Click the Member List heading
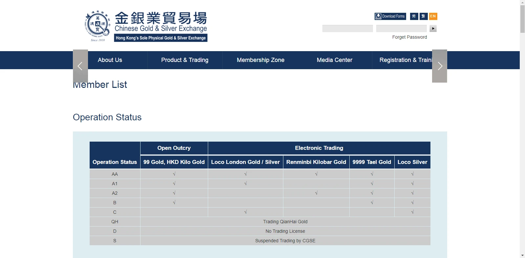 pos(100,85)
